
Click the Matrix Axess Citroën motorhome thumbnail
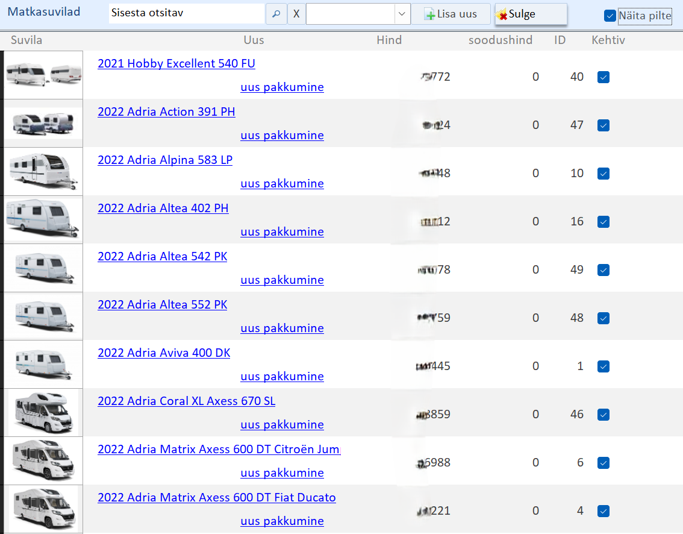click(43, 460)
